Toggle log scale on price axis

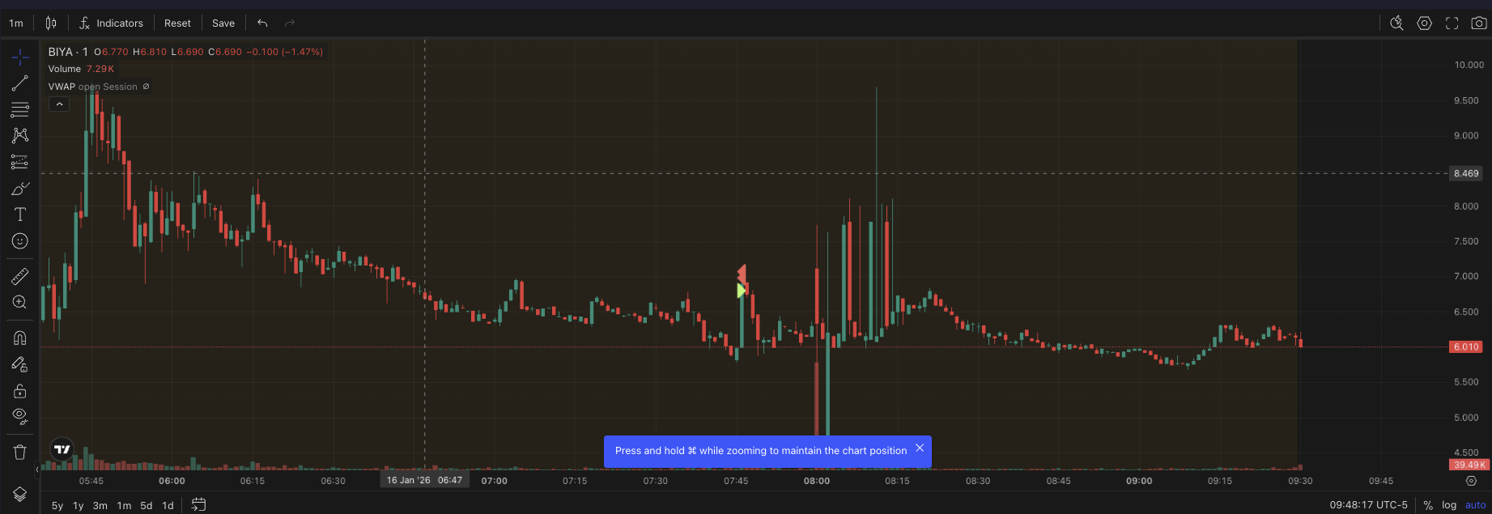[x=1449, y=505]
